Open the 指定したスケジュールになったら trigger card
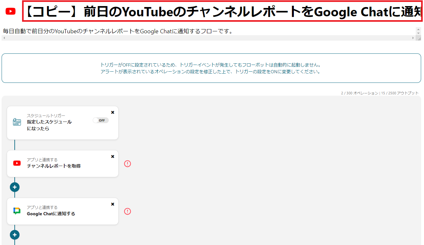 [x=63, y=123]
